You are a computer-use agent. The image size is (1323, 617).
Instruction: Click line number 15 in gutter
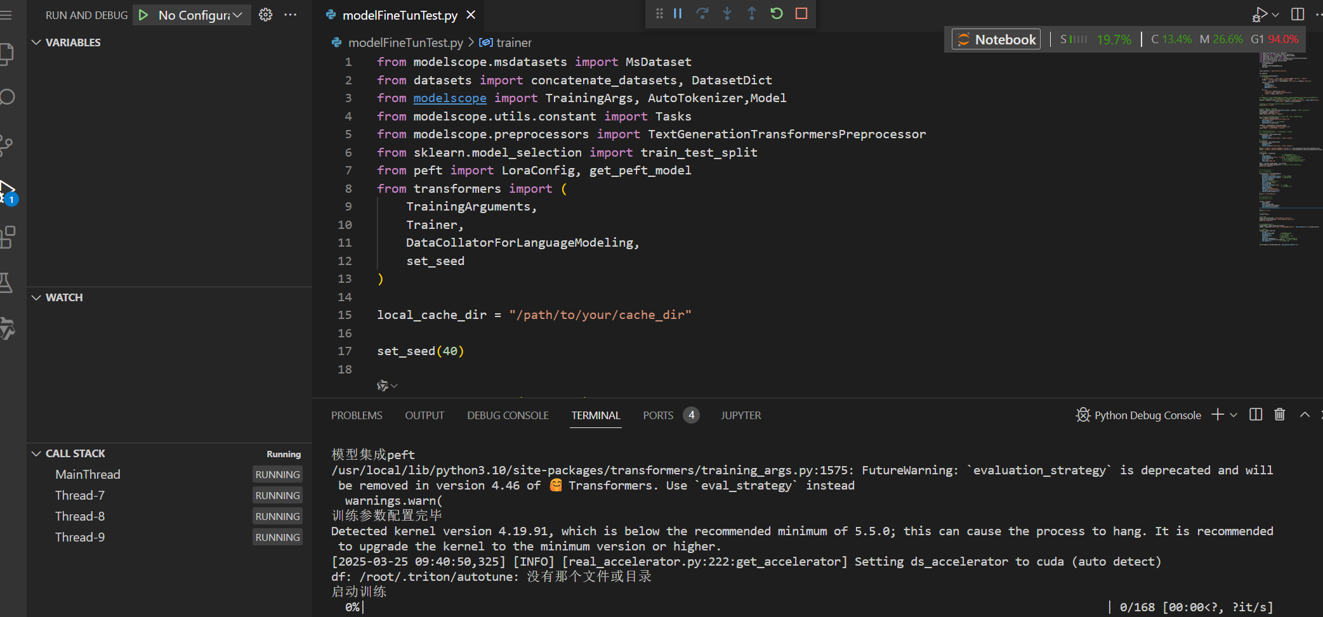tap(345, 315)
